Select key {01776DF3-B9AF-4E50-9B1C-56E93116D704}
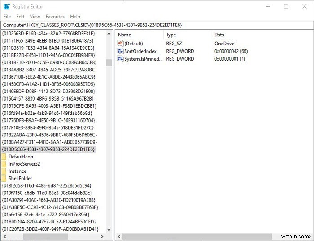Screen dimensions: 314x241 [x=48, y=120]
